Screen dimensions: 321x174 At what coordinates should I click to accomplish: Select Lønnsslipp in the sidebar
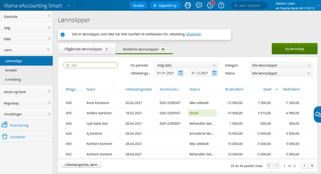pyautogui.click(x=26, y=61)
